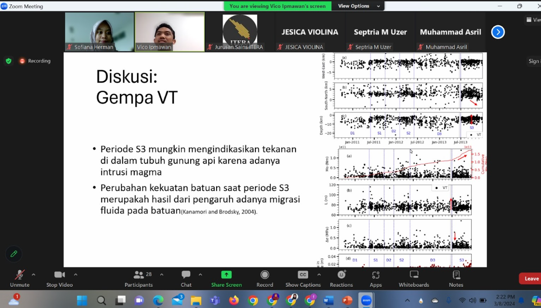Unmute your microphone
This screenshot has width=541, height=308.
coord(19,278)
